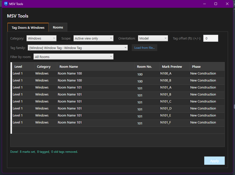Viewport: 235px width, 175px height.
Task: Open the Category dropdown showing Windows
Action: click(x=41, y=38)
